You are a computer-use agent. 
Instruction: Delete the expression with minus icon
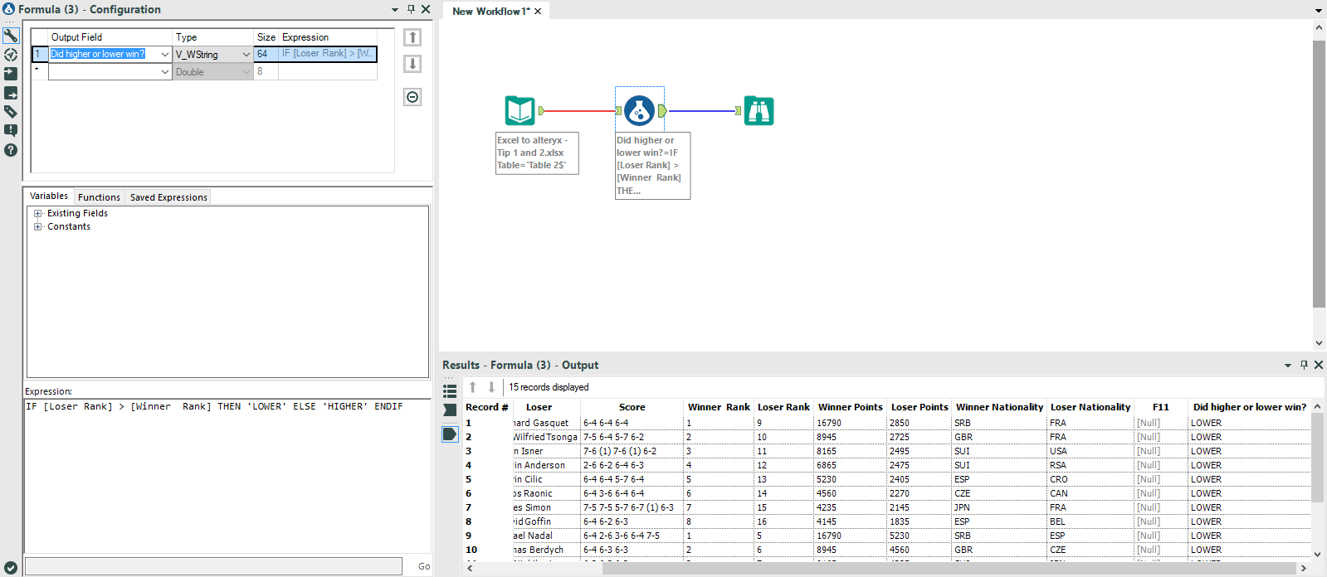pos(412,97)
